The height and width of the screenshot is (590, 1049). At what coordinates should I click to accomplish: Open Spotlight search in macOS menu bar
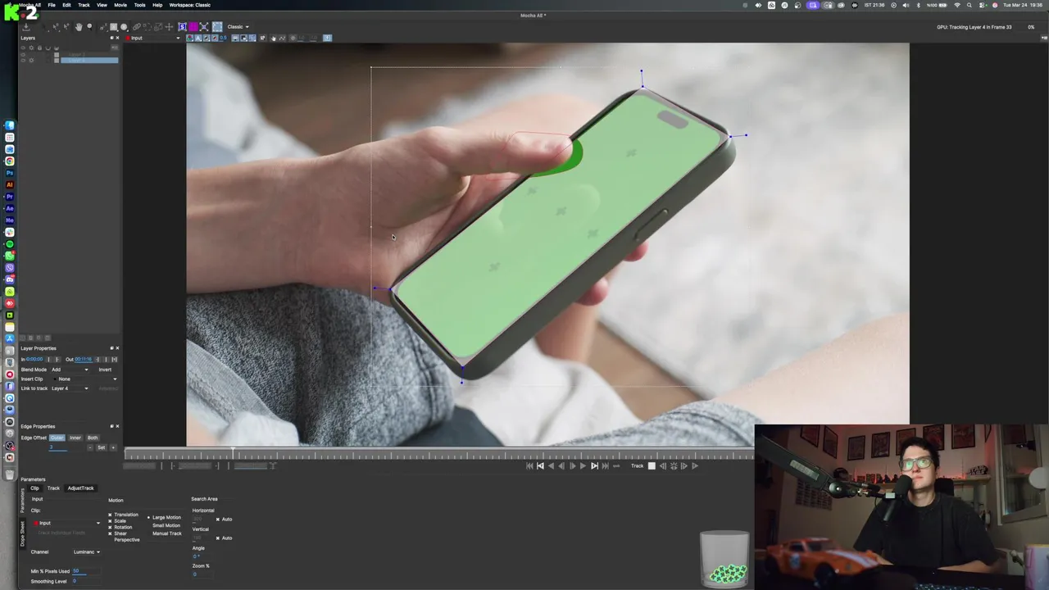click(970, 5)
